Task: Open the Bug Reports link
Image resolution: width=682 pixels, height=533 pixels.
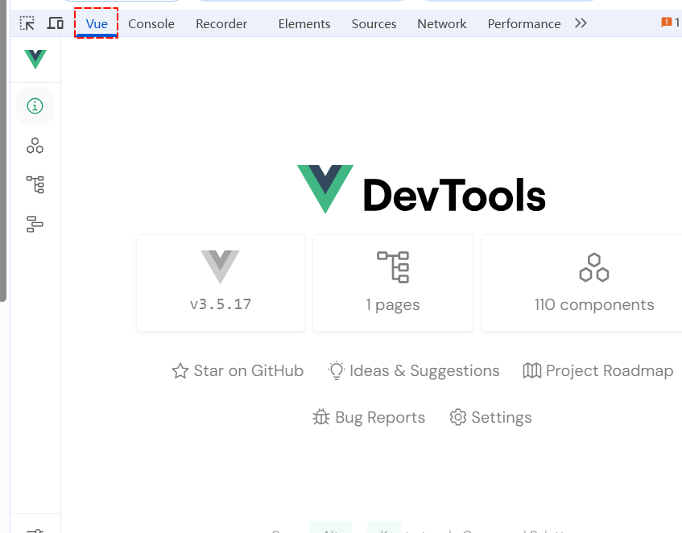Action: pyautogui.click(x=369, y=417)
